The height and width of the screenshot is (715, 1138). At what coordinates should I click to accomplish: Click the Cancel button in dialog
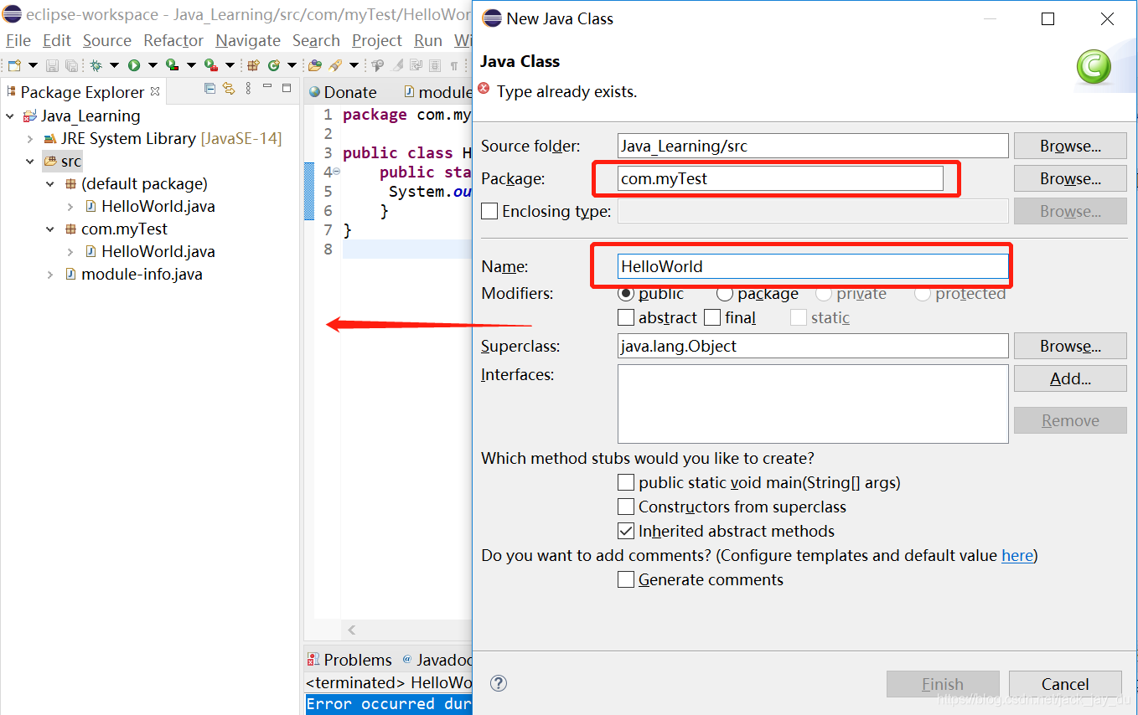[1065, 684]
